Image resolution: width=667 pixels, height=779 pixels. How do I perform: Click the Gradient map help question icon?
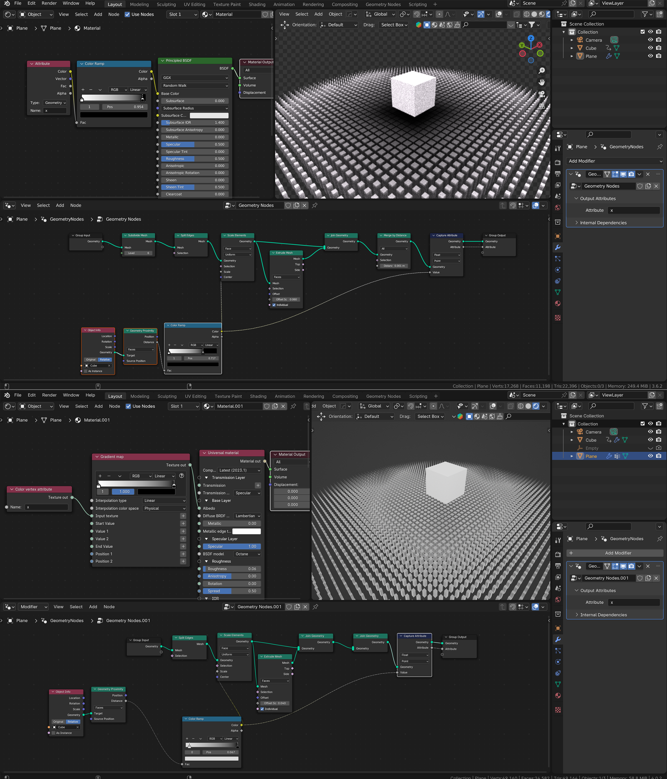click(x=182, y=476)
